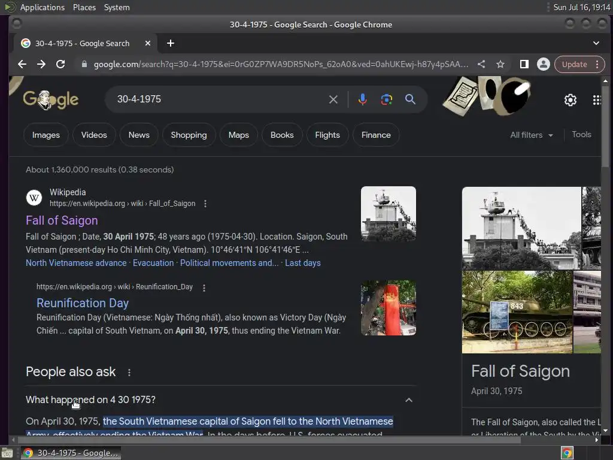Filter results by Finance

click(376, 135)
